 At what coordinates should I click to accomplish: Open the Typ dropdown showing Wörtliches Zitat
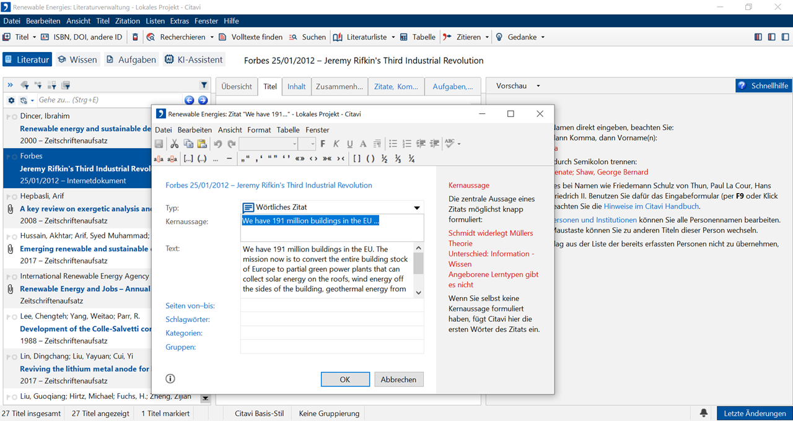[417, 207]
